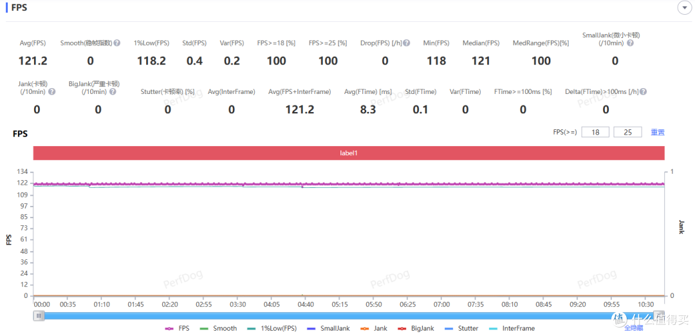Image resolution: width=695 pixels, height=334 pixels.
Task: Show or hide BigJank series
Action: click(415, 328)
